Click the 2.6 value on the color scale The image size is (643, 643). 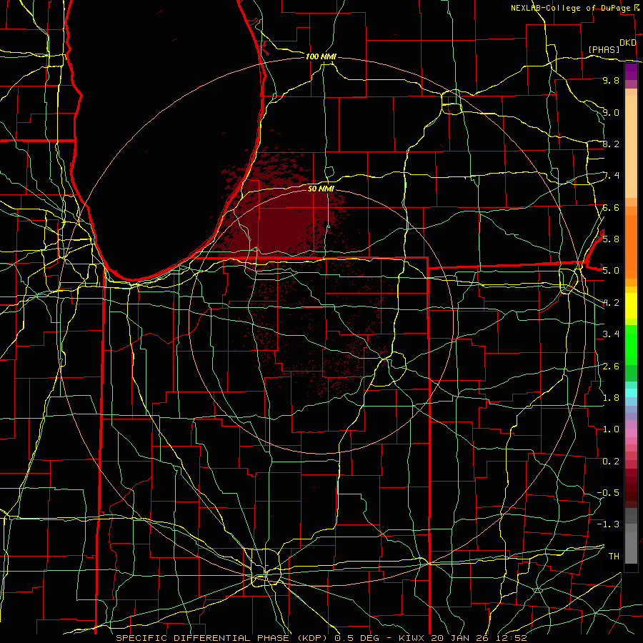pos(611,366)
